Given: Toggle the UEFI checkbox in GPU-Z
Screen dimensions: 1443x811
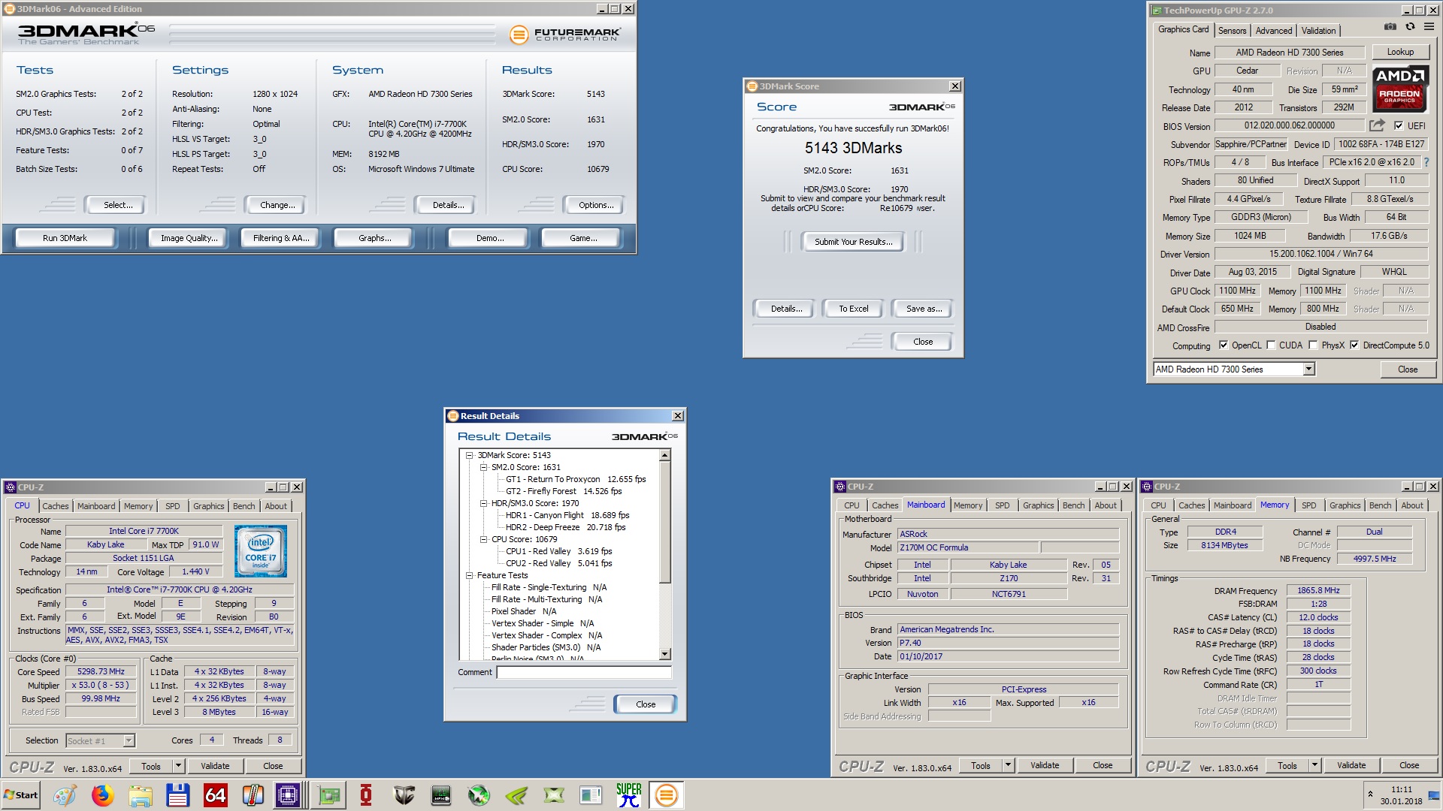Looking at the screenshot, I should (x=1399, y=125).
